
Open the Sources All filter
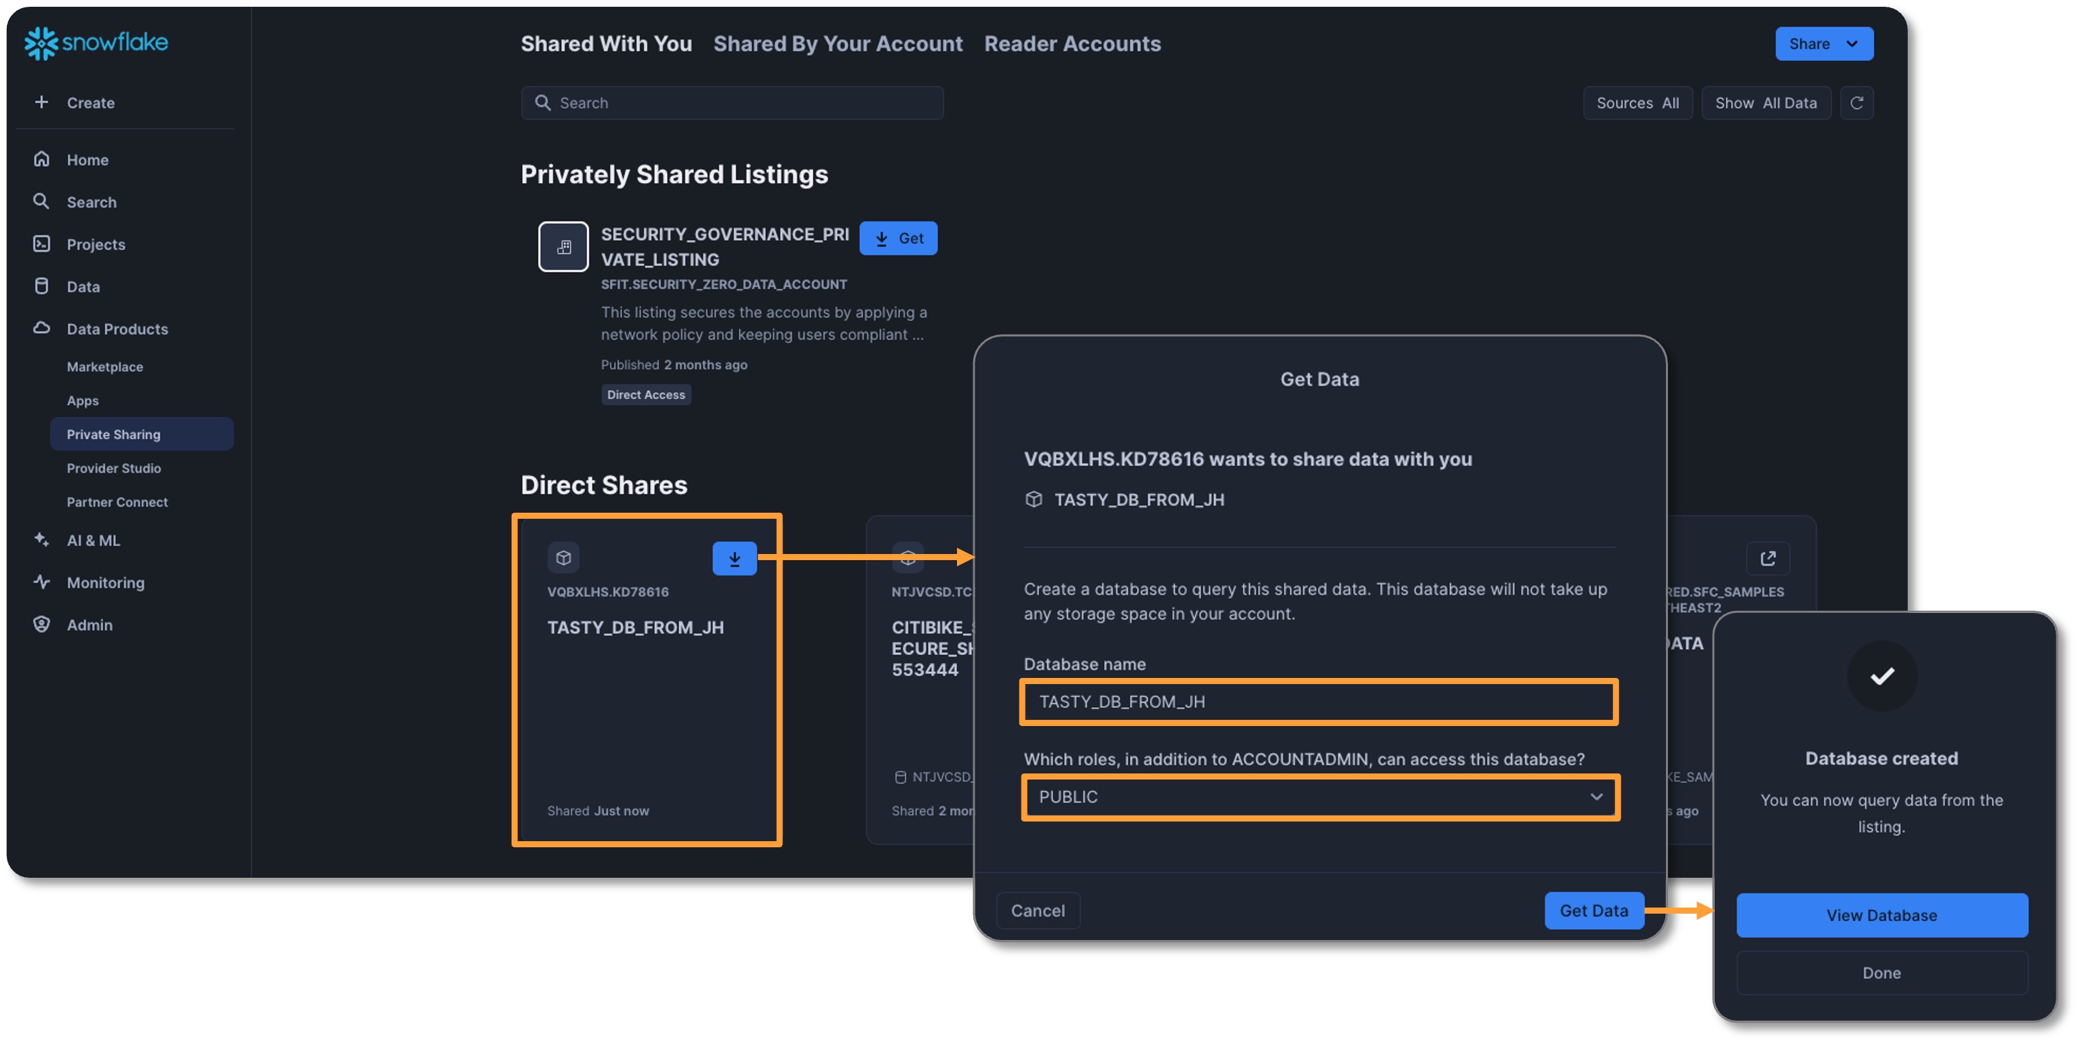pos(1637,103)
